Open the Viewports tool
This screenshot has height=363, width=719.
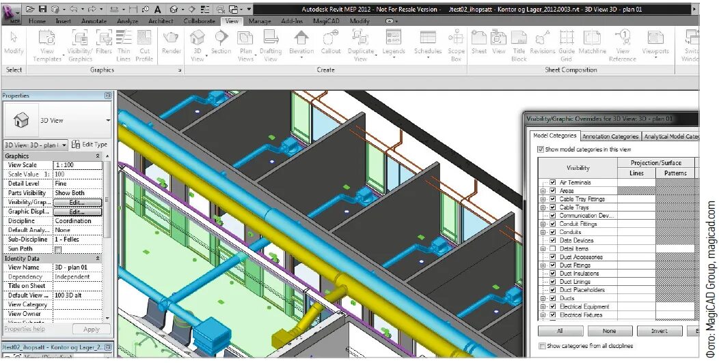coord(655,44)
